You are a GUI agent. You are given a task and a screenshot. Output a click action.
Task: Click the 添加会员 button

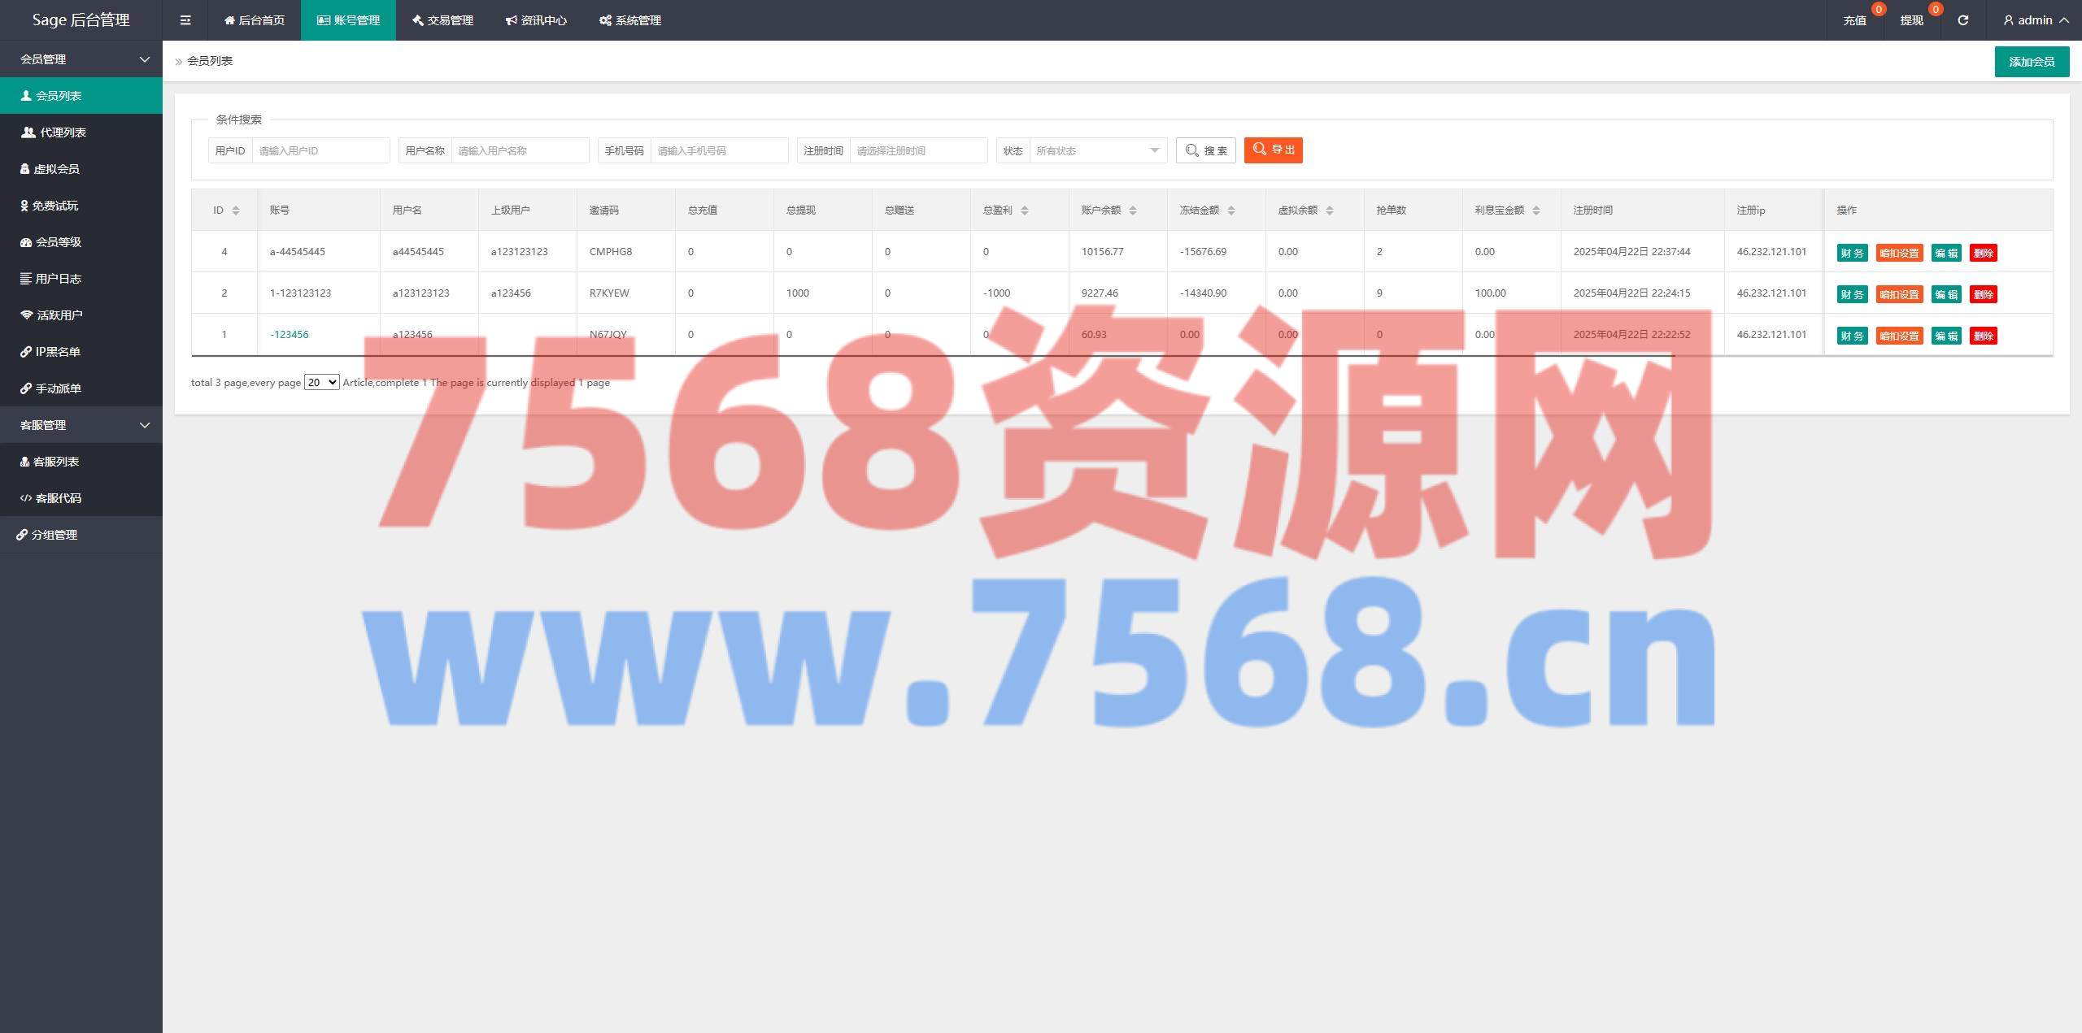[x=2031, y=62]
